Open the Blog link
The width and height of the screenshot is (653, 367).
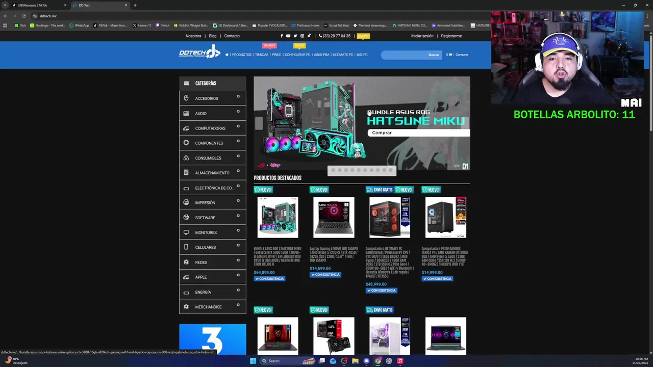pyautogui.click(x=213, y=36)
